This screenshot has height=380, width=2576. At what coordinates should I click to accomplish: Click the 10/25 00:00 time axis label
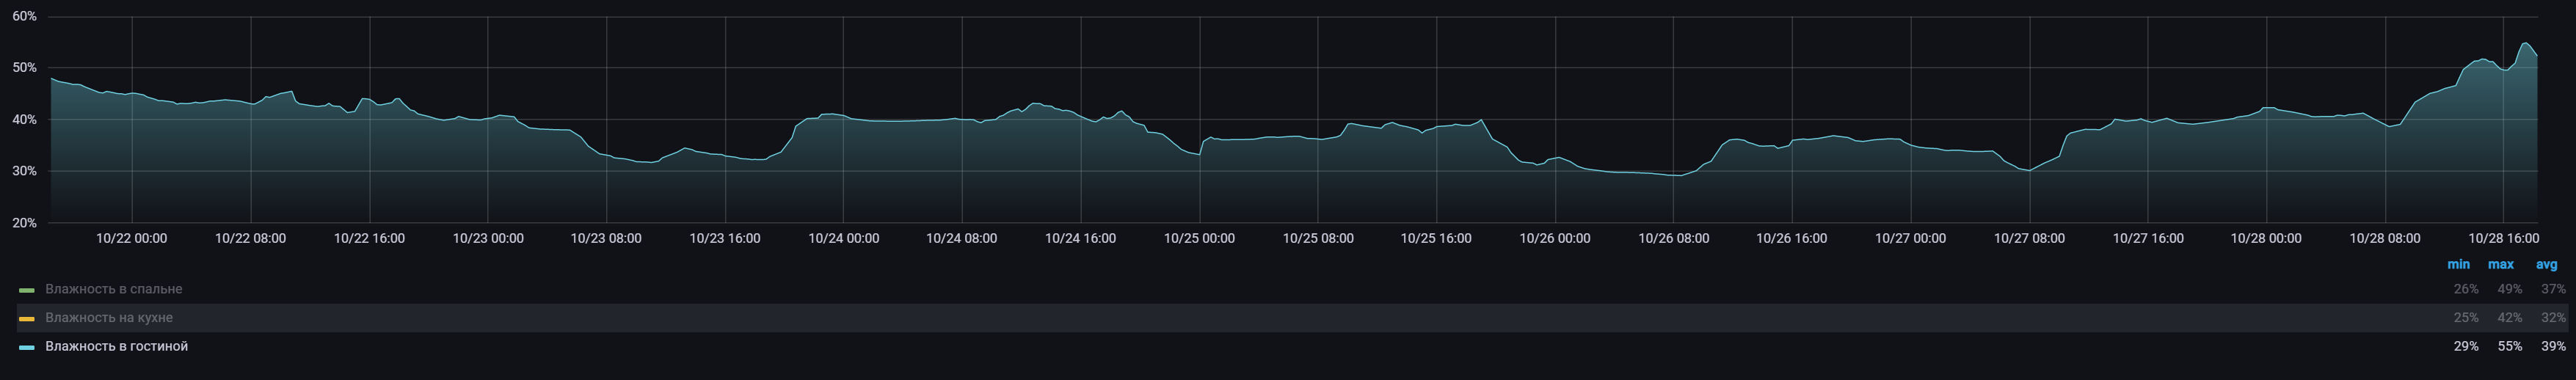pyautogui.click(x=1199, y=238)
